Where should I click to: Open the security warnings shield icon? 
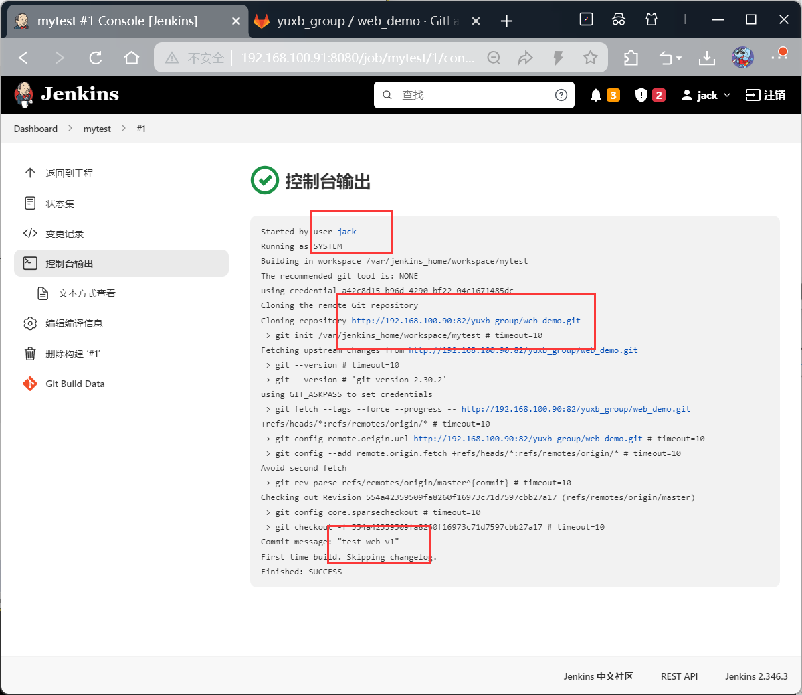641,95
